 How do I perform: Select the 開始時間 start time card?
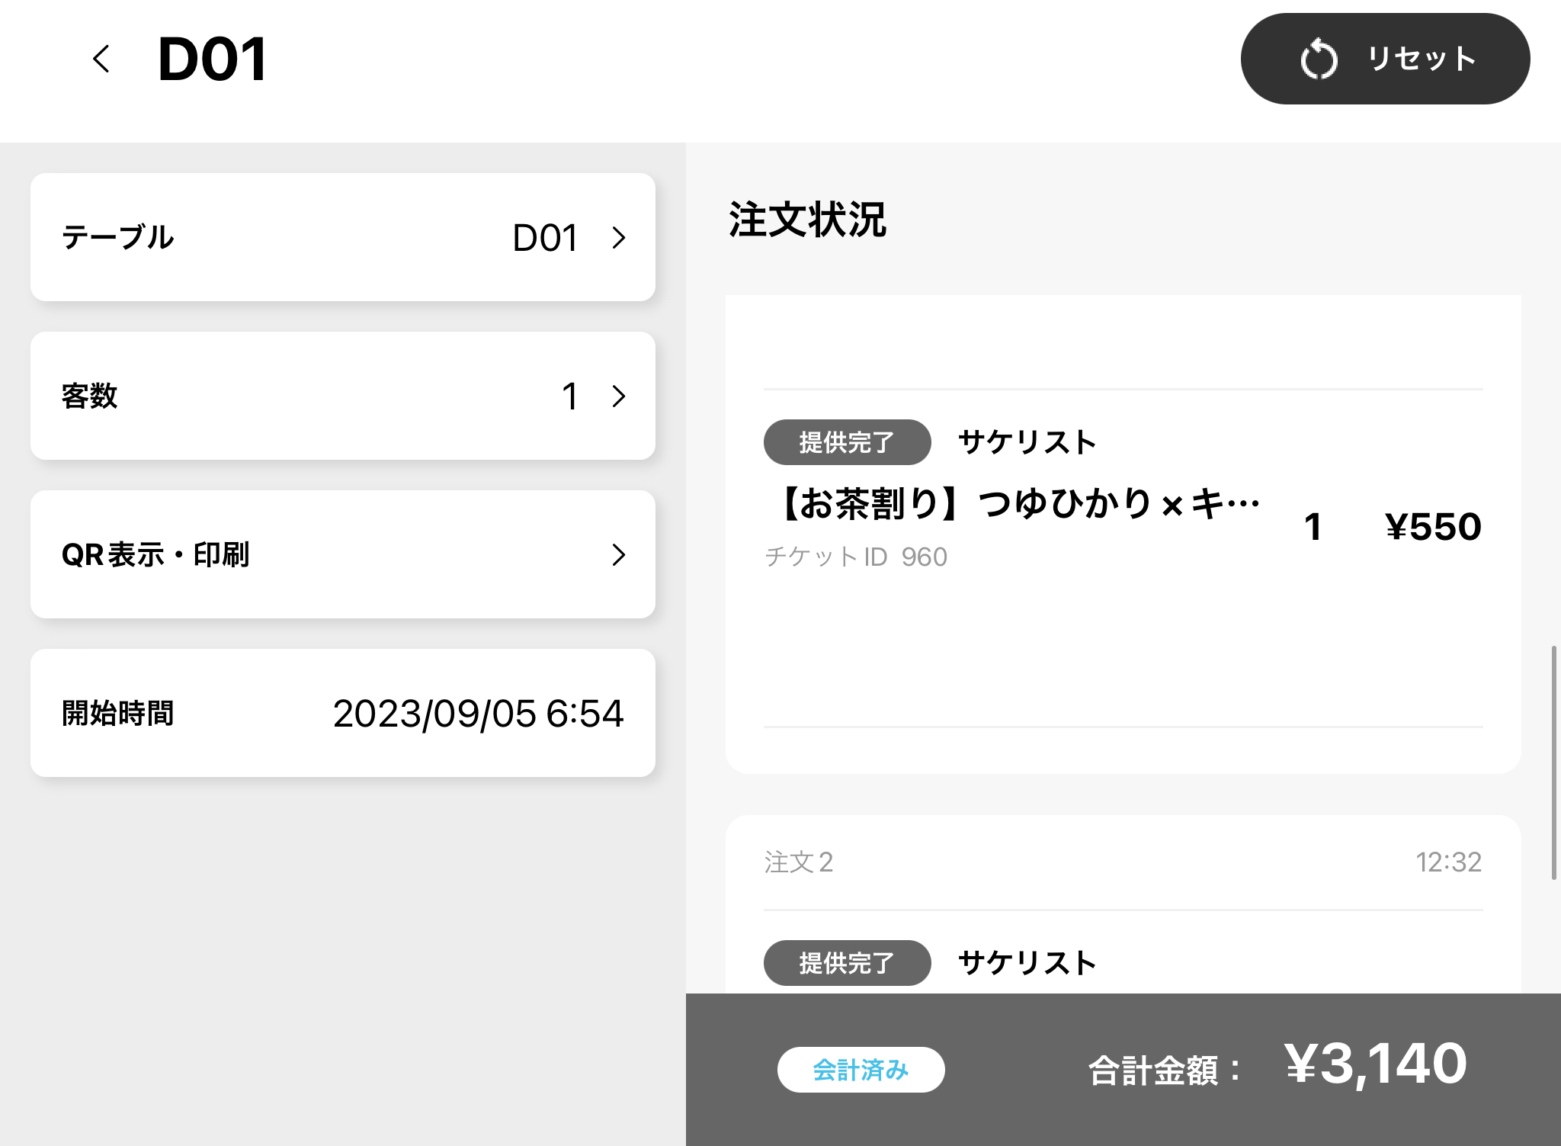coord(343,713)
